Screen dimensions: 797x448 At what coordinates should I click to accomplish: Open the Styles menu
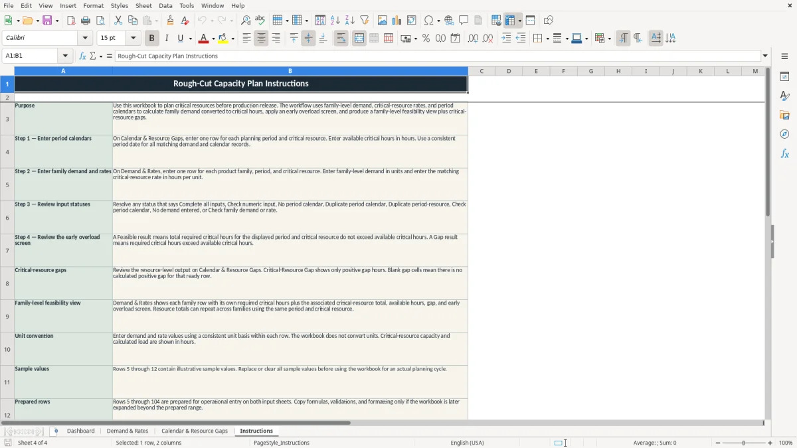click(120, 5)
